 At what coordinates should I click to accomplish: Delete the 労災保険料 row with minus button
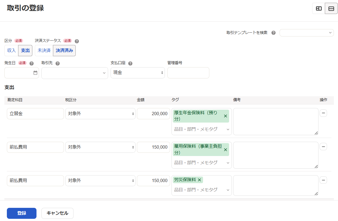point(323,180)
